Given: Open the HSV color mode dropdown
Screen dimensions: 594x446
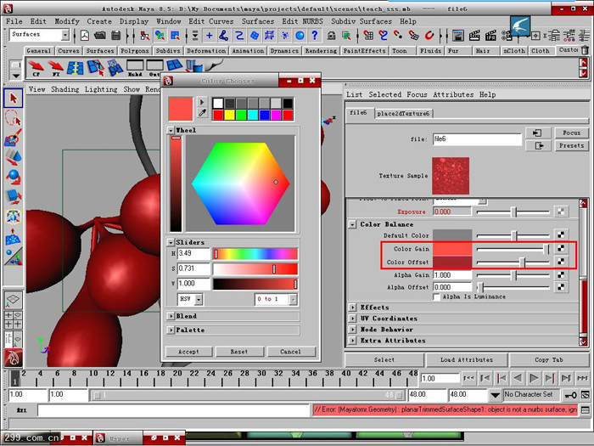Looking at the screenshot, I should point(199,299).
